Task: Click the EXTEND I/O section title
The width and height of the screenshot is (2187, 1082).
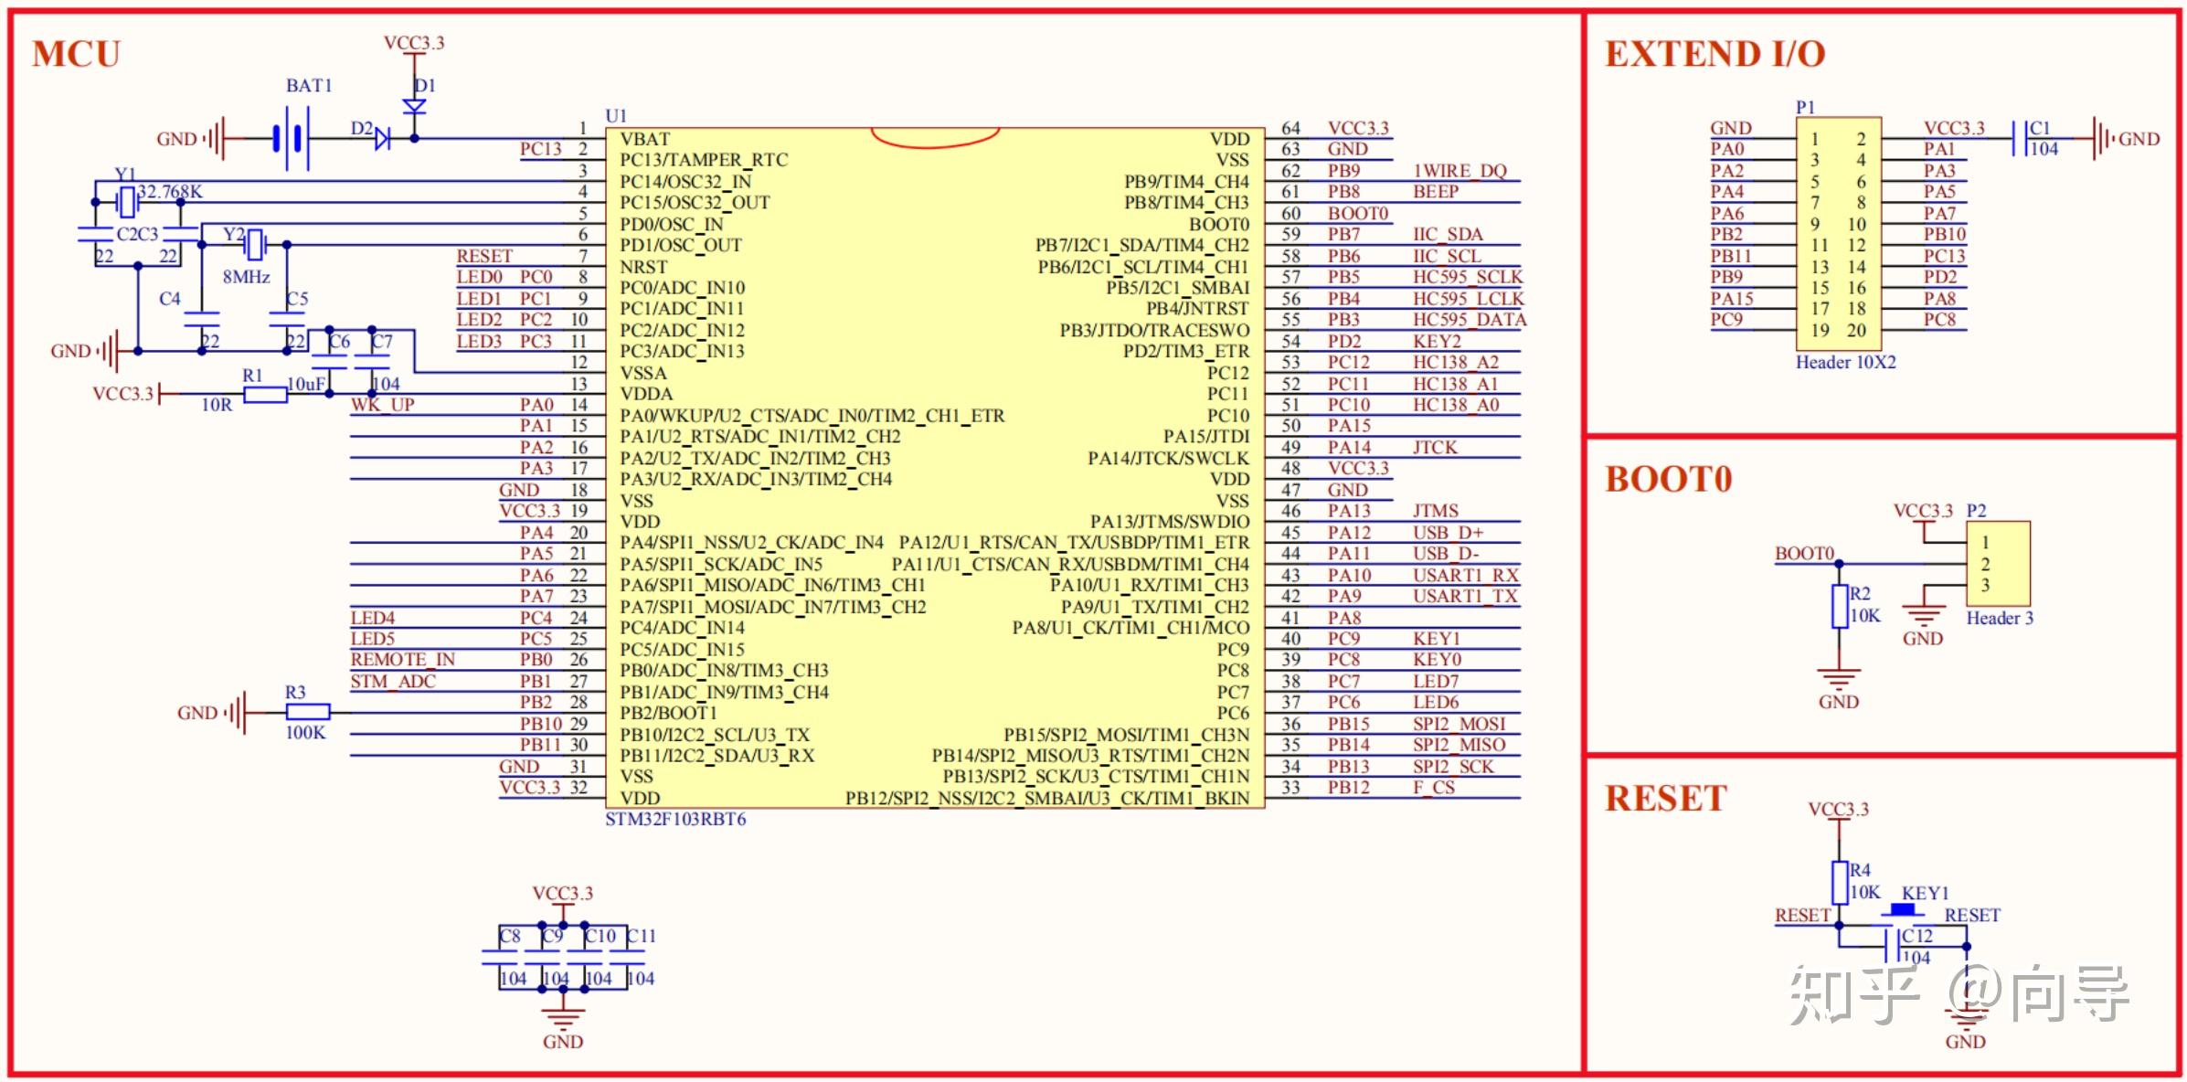Action: pyautogui.click(x=1715, y=54)
